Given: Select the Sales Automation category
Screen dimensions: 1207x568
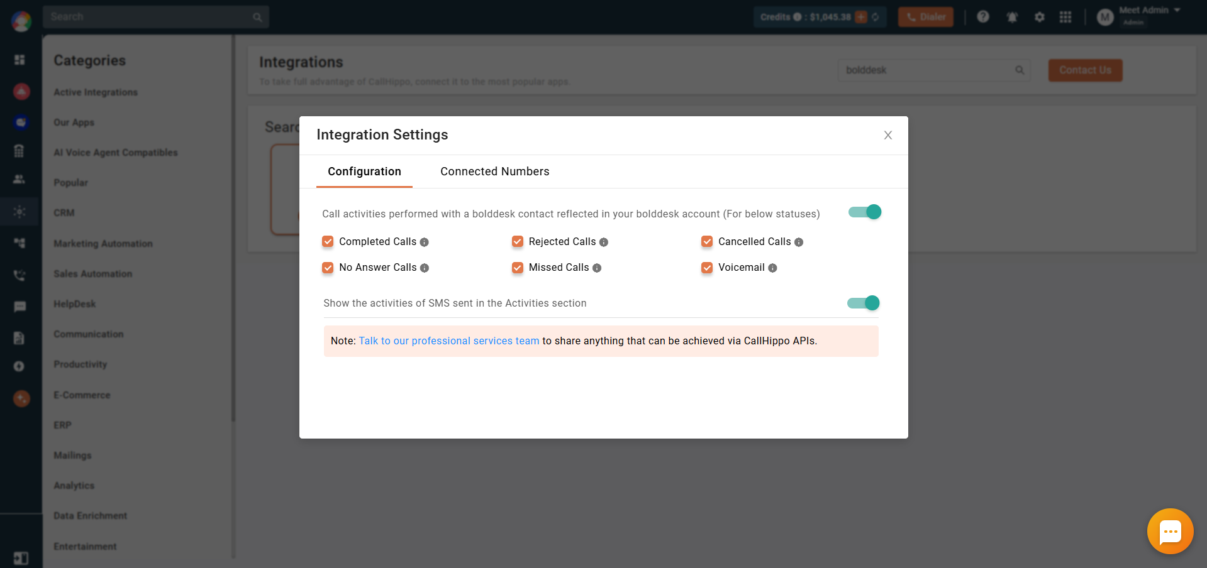Looking at the screenshot, I should (93, 274).
